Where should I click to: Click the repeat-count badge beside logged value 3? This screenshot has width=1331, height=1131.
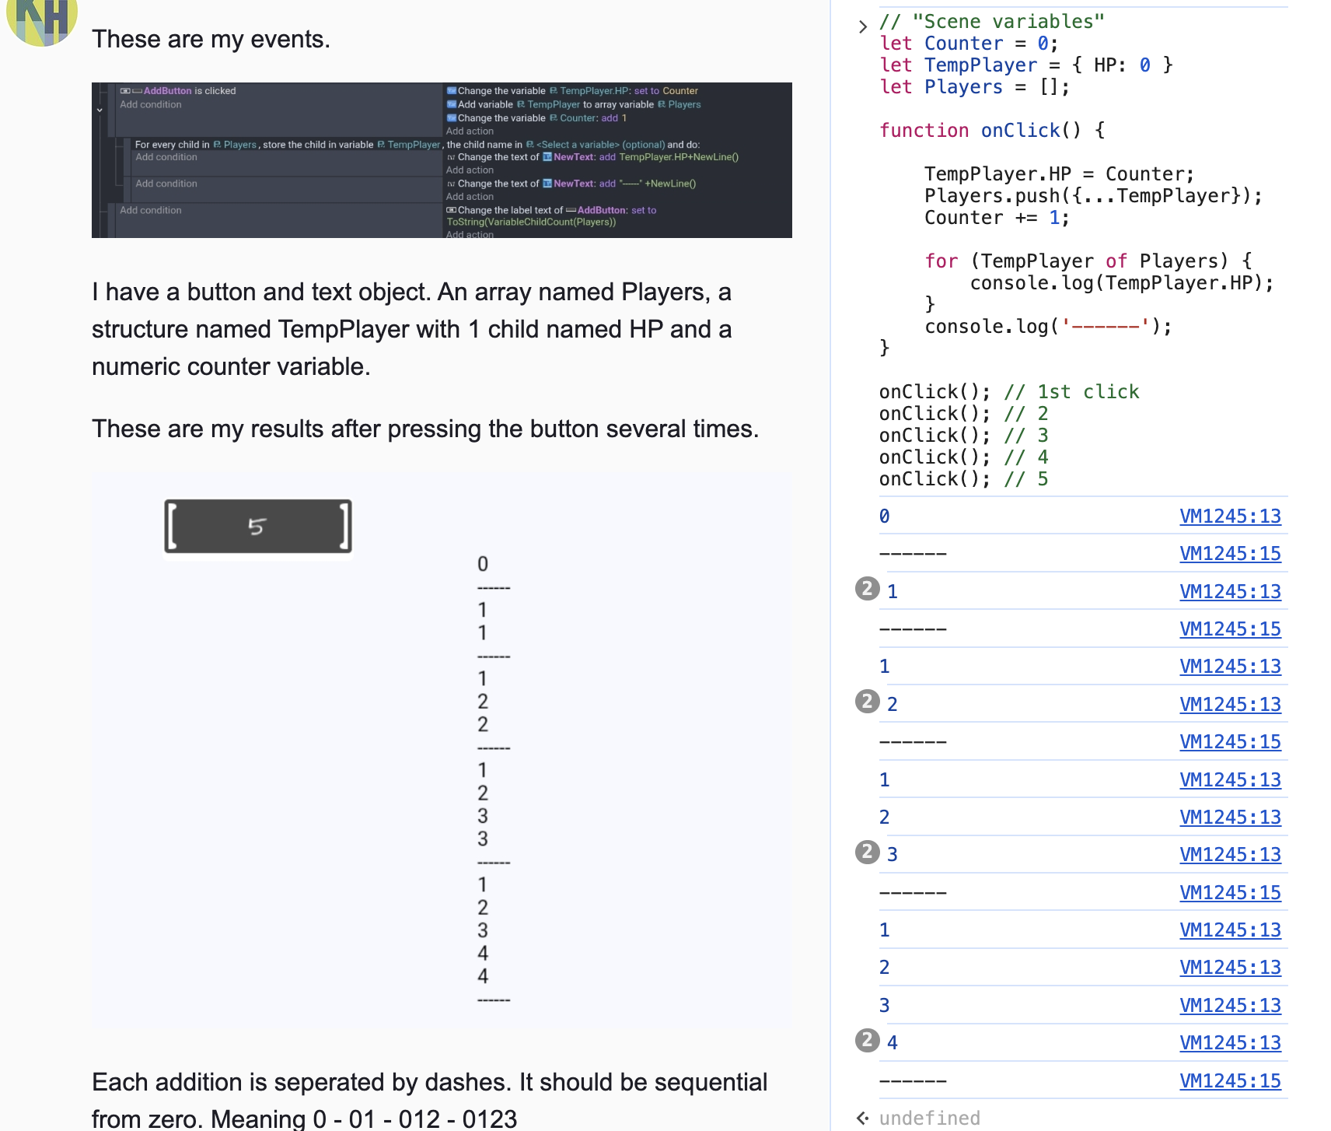[x=867, y=853]
